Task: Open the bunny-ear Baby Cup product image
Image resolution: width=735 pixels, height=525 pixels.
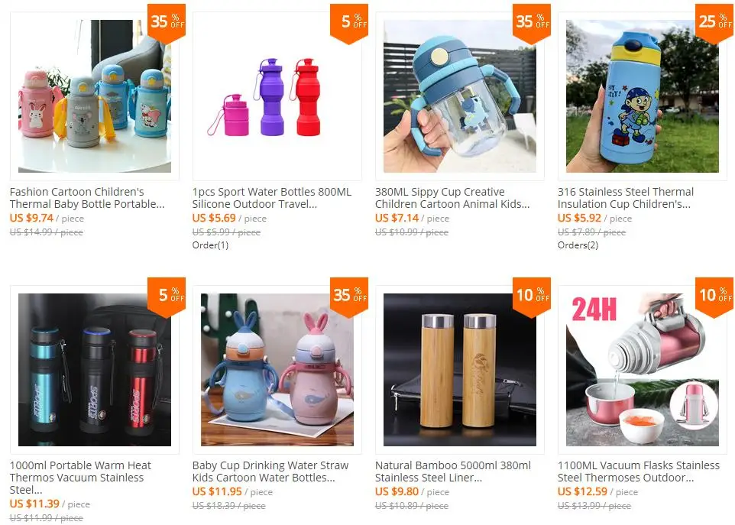Action: 277,370
